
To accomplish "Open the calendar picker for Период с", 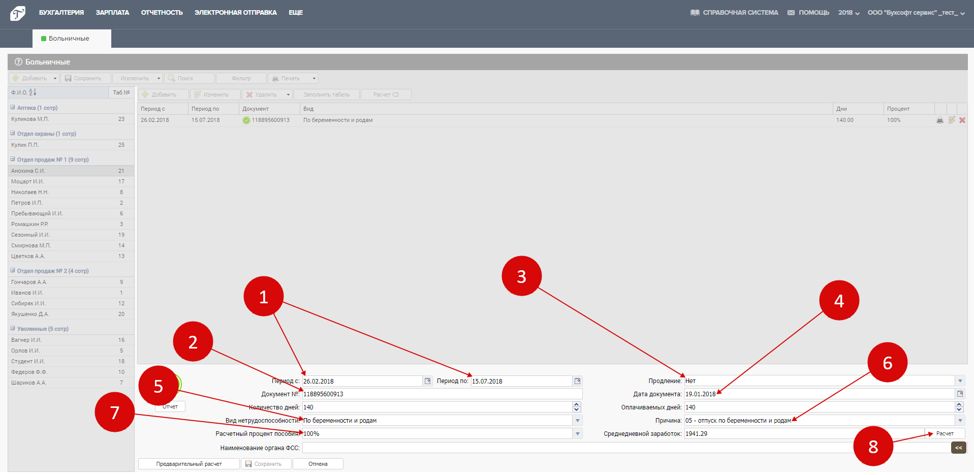I will tap(428, 381).
